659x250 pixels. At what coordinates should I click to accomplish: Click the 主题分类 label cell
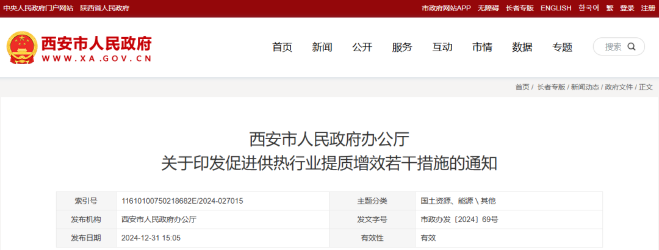click(x=372, y=201)
